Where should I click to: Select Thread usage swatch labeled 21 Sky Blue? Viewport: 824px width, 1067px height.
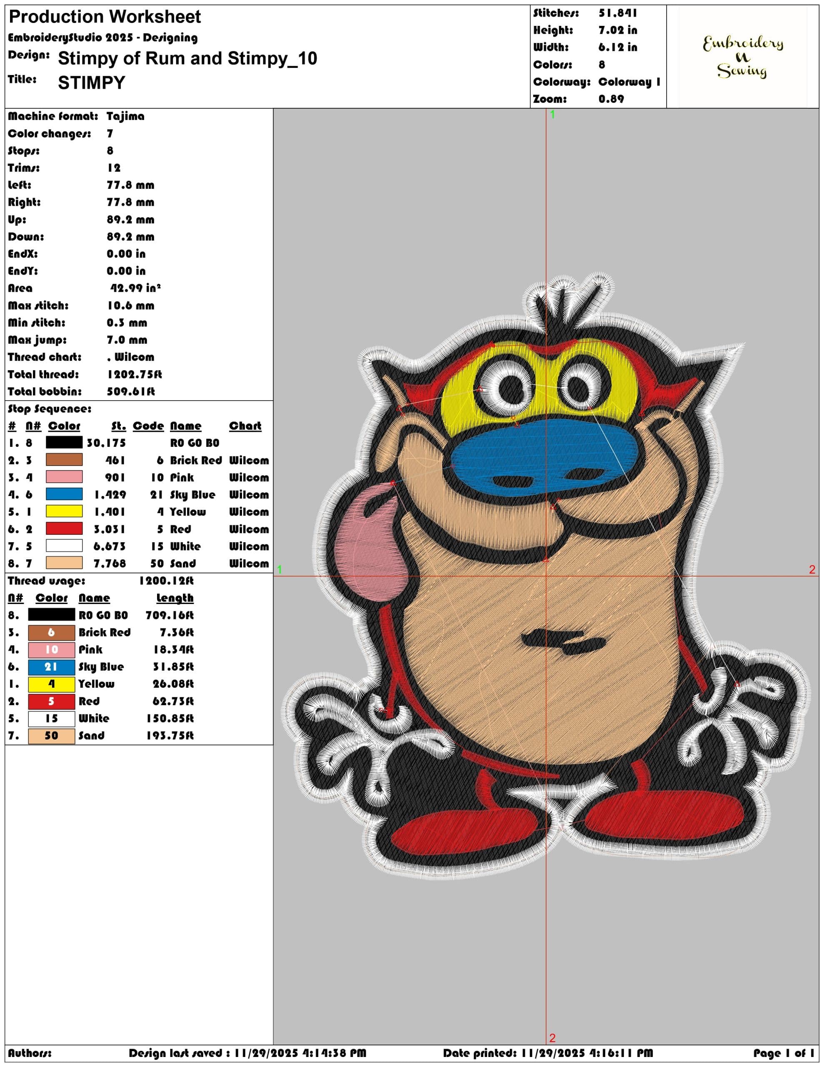[51, 666]
